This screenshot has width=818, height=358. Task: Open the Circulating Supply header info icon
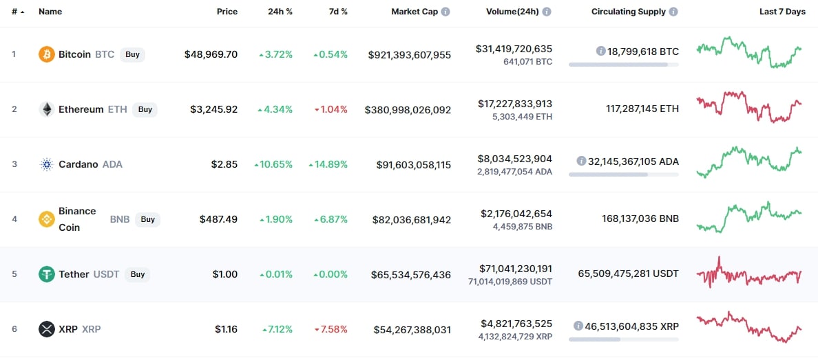(673, 12)
